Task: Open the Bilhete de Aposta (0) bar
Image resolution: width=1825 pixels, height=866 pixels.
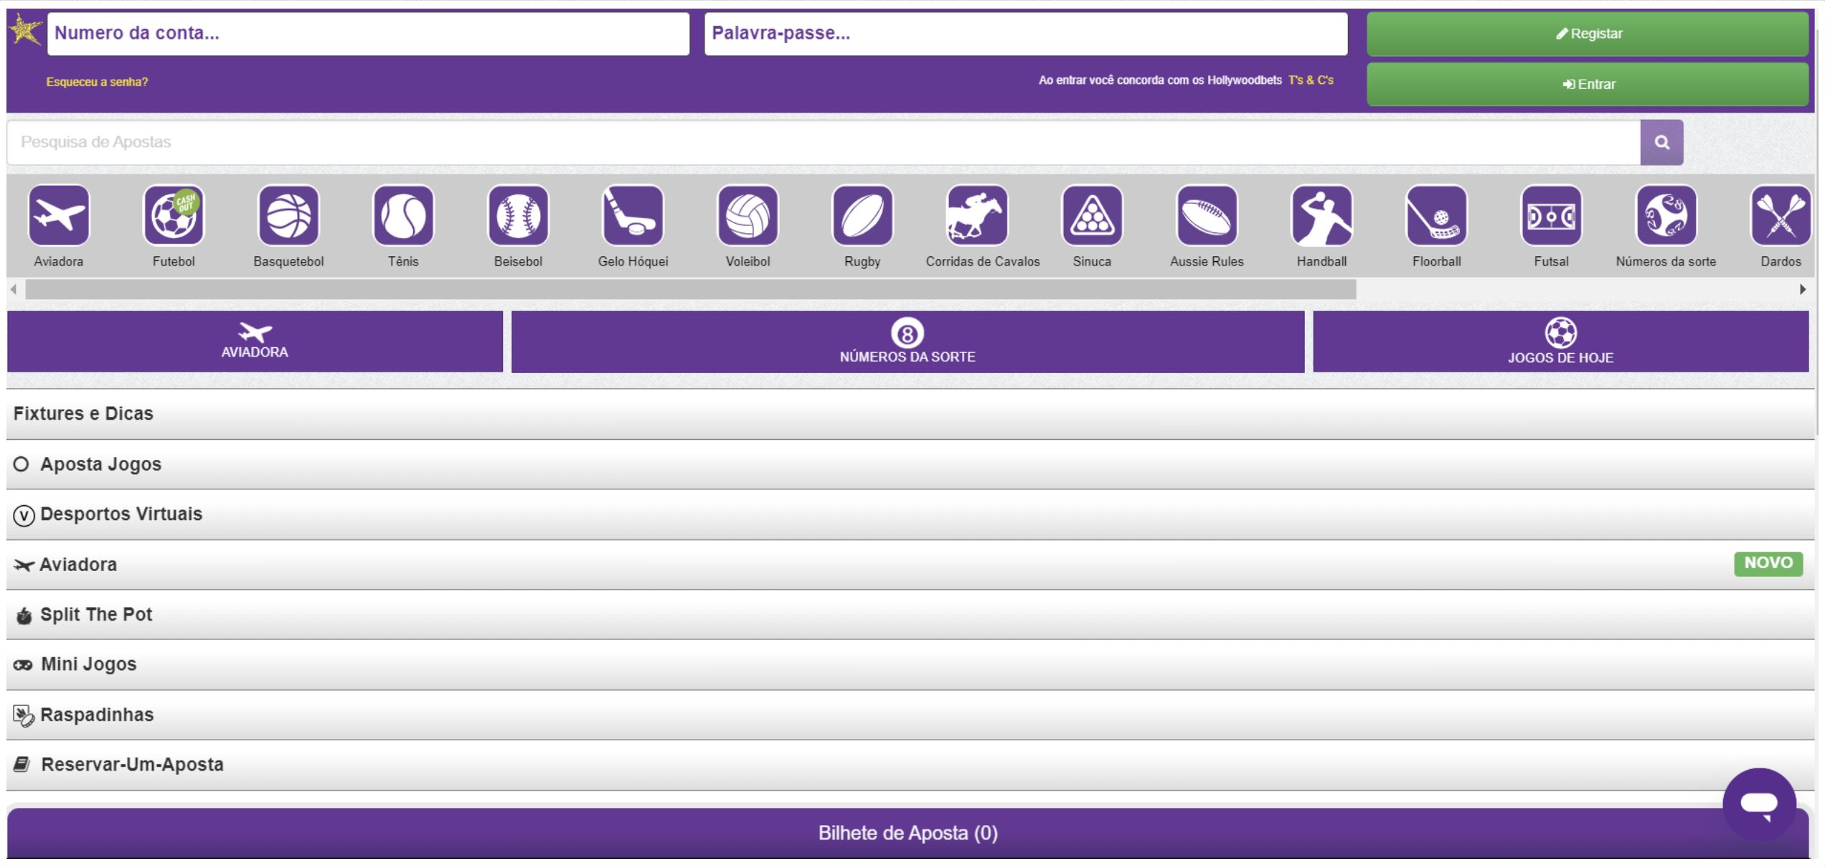Action: point(907,833)
